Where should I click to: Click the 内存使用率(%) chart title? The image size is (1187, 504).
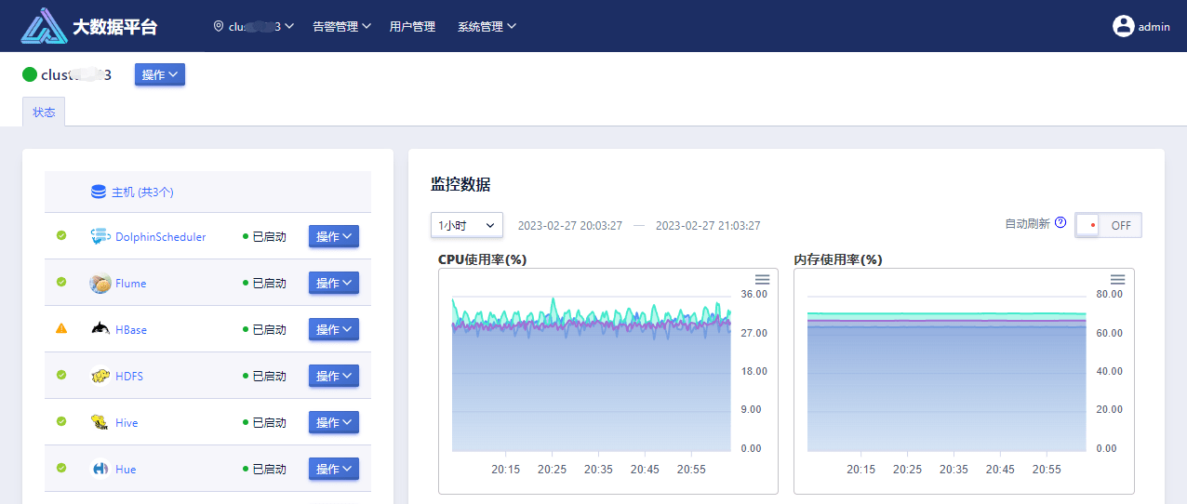(838, 259)
